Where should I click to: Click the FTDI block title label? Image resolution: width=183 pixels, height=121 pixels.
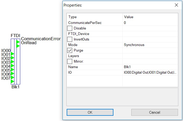[15, 36]
